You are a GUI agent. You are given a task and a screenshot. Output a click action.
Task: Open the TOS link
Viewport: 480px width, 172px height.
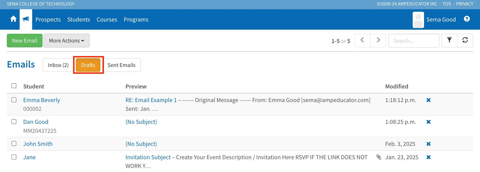[x=447, y=4]
